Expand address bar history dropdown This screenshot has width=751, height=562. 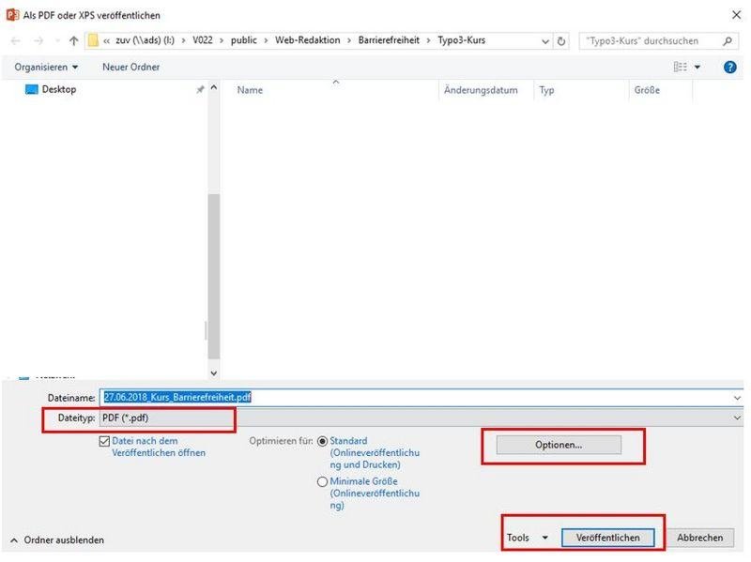[545, 41]
